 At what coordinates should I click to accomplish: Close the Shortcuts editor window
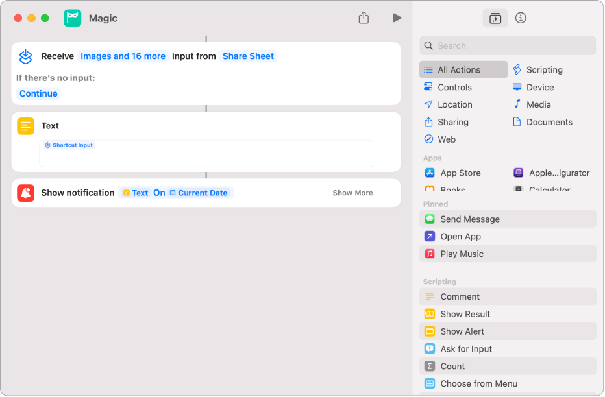click(18, 18)
